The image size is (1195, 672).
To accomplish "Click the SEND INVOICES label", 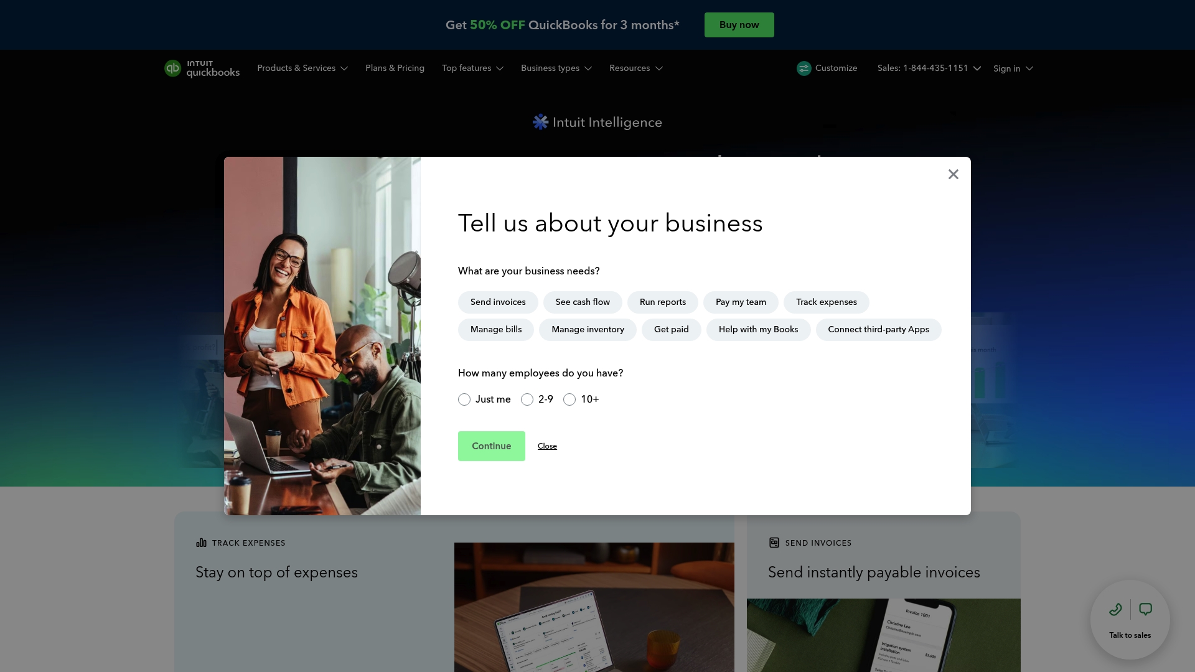I will pyautogui.click(x=818, y=543).
